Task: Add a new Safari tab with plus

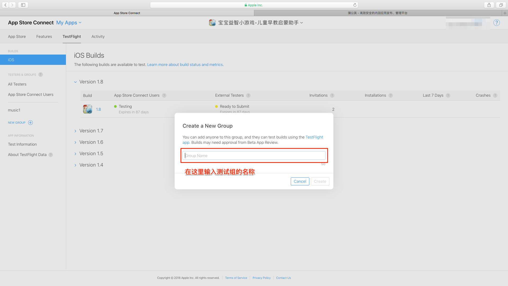Action: click(x=505, y=13)
